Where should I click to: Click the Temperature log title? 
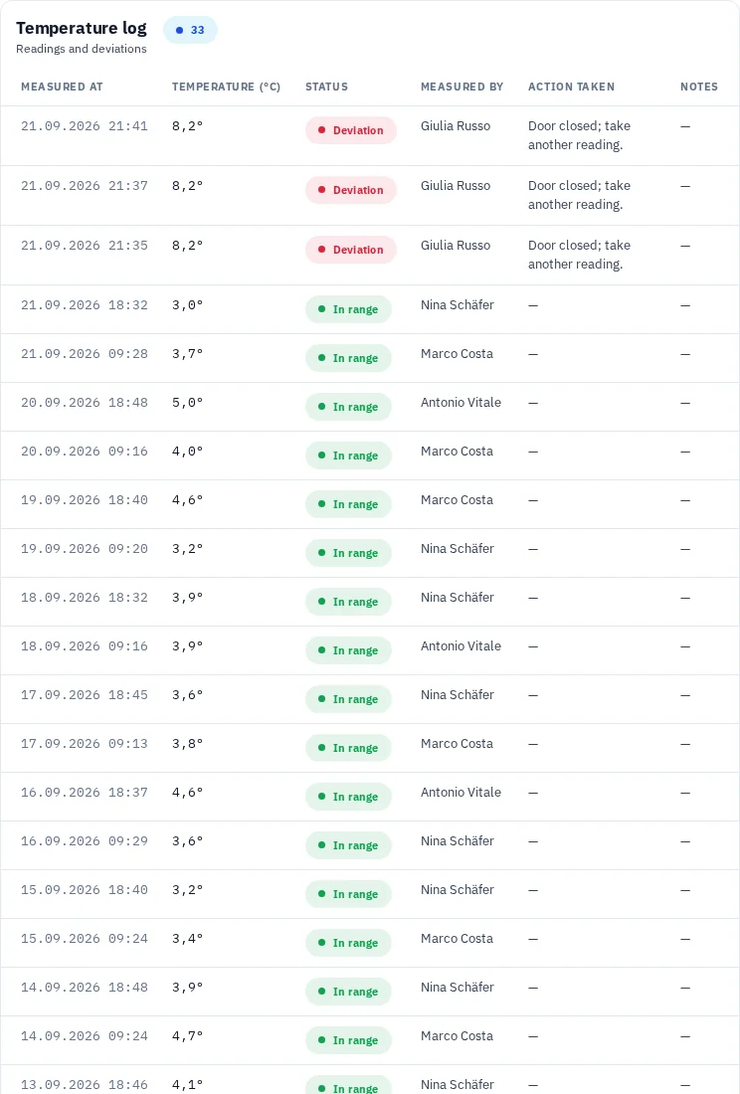82,28
